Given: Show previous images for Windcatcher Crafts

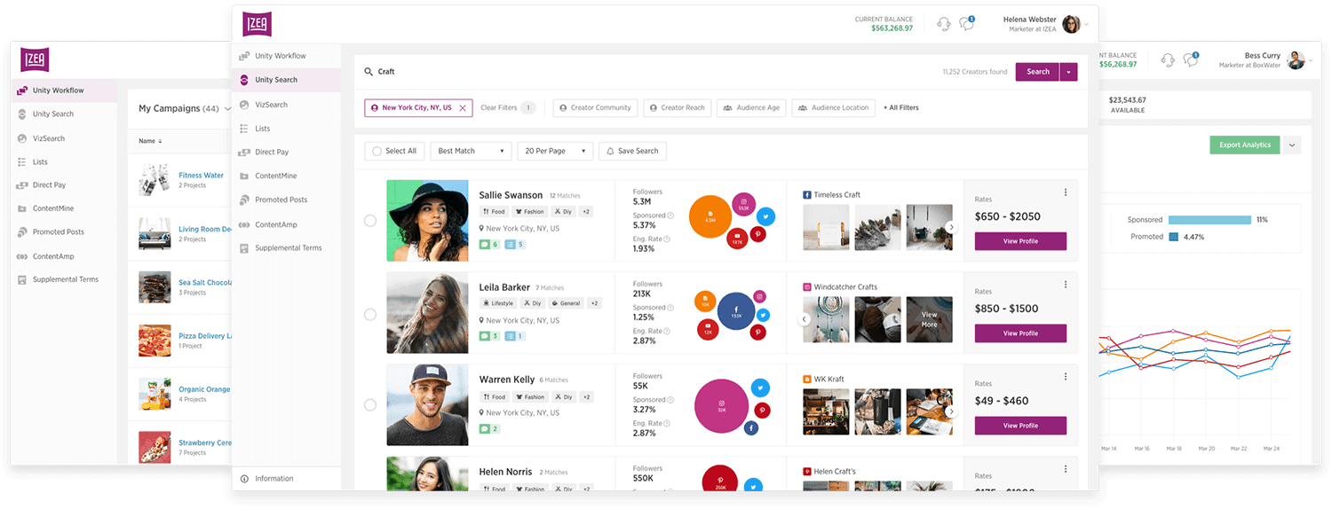Looking at the screenshot, I should coord(805,319).
